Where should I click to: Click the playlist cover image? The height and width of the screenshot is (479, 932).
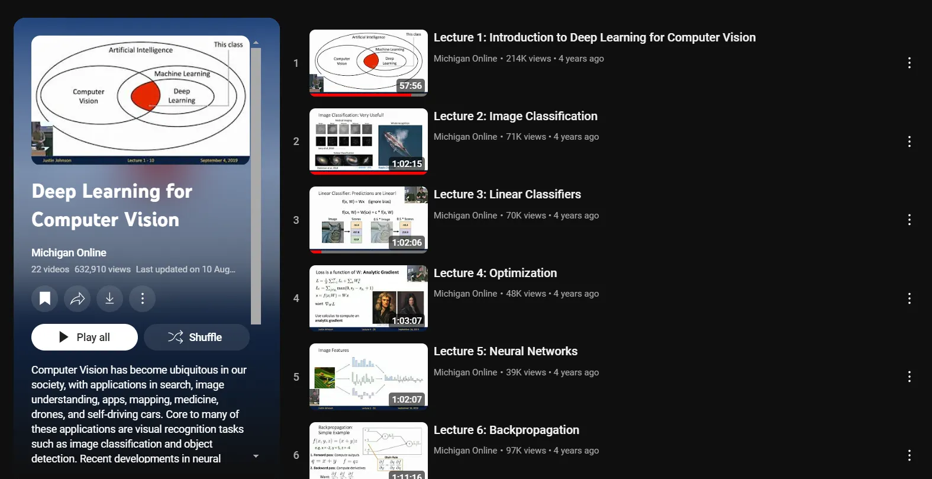point(140,100)
